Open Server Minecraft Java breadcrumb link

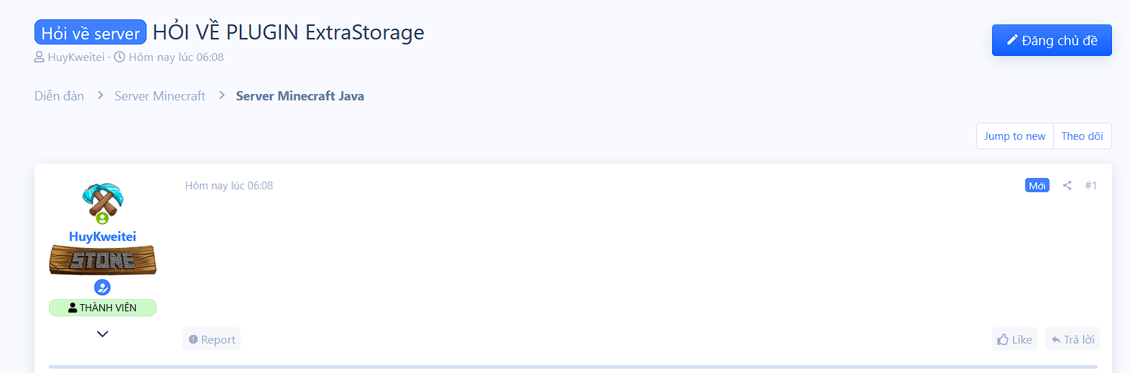(x=300, y=96)
